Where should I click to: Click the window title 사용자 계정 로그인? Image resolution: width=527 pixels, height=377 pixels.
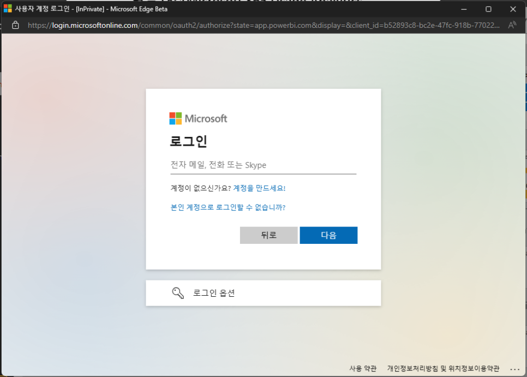(x=42, y=9)
